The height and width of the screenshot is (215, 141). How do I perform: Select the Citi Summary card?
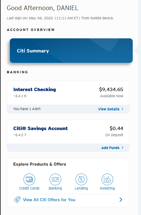(71, 51)
